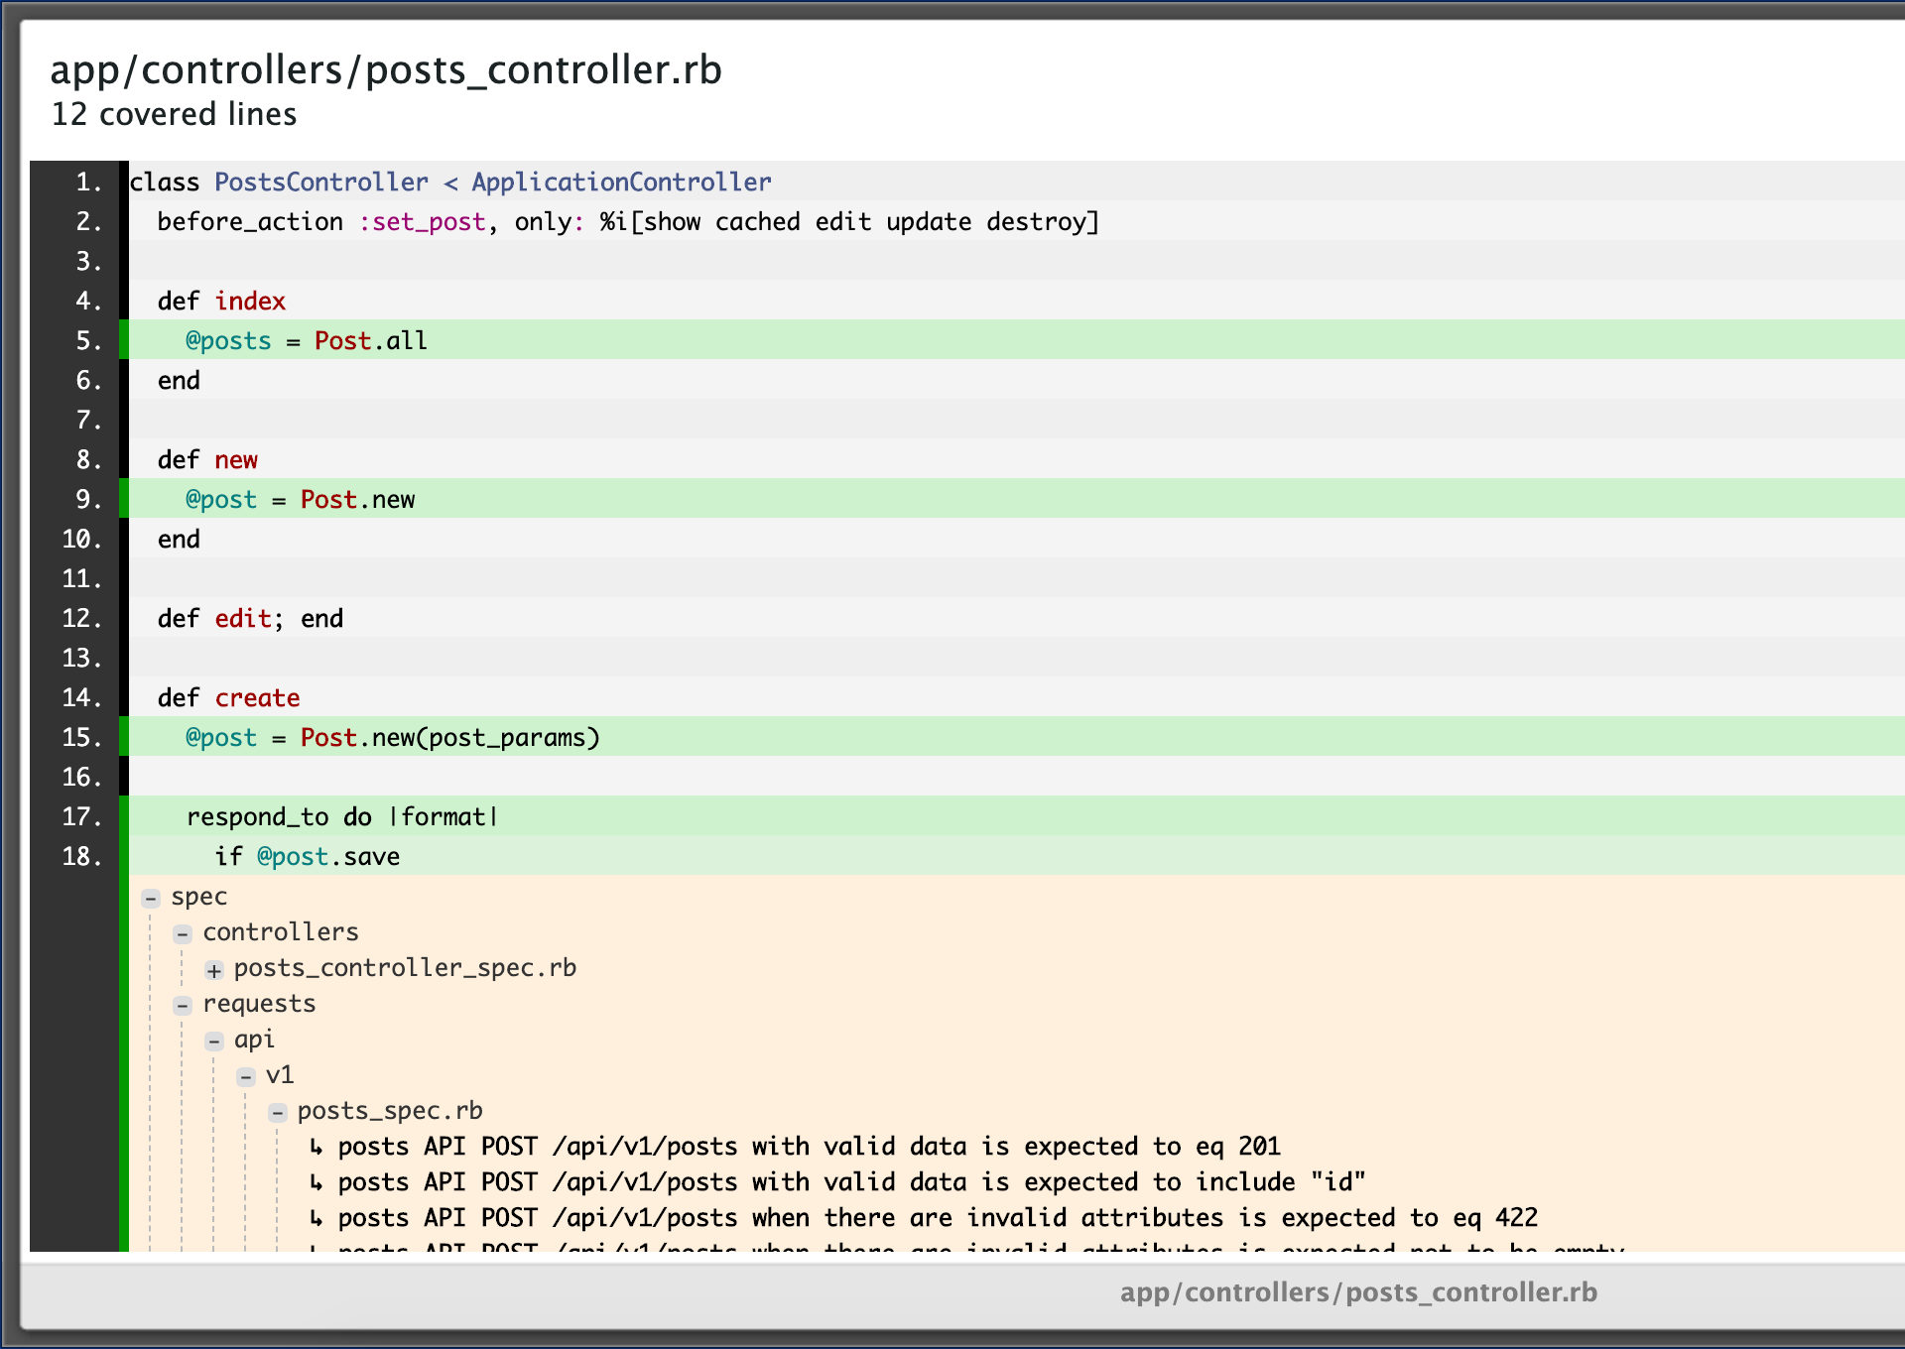Click the green coverage marker beside line 5
Viewport: 1905px width, 1349px height.
click(x=123, y=340)
